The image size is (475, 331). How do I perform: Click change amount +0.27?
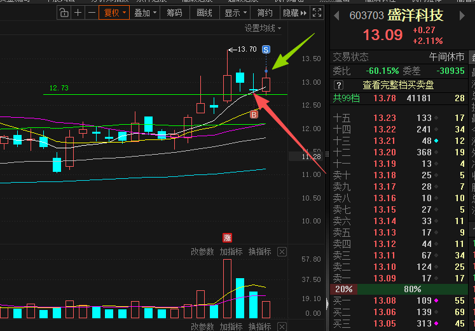(x=423, y=30)
